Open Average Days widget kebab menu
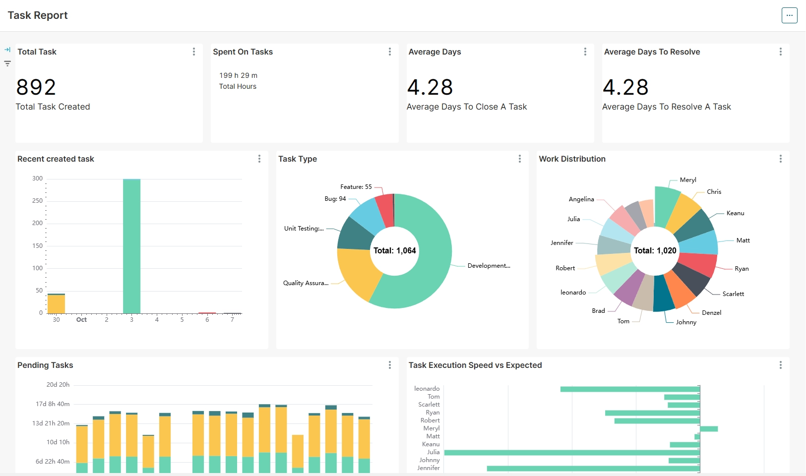806x476 pixels. [585, 52]
